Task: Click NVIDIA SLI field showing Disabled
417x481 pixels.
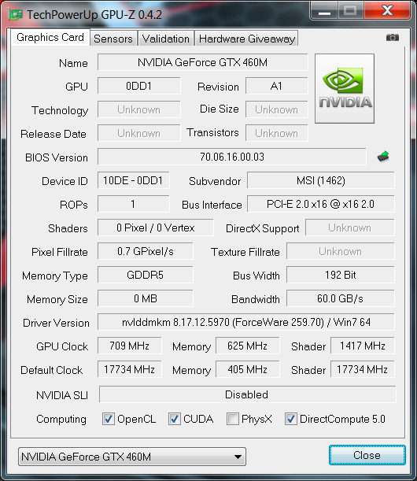Action: 247,394
